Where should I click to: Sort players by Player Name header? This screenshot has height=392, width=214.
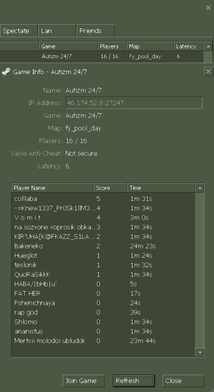52,188
